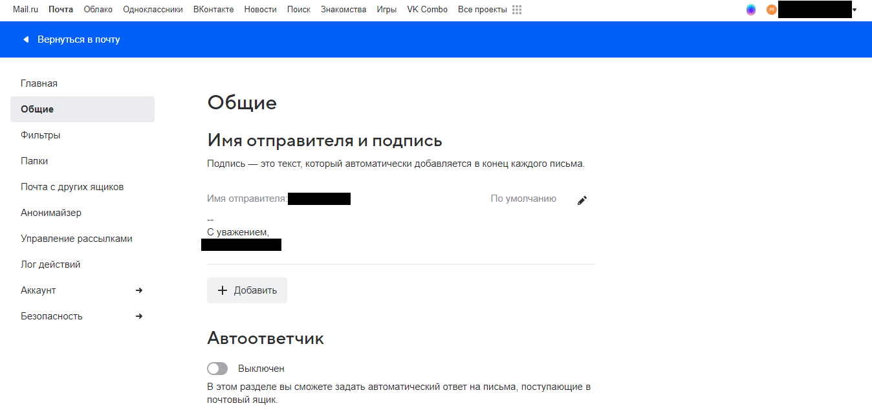The height and width of the screenshot is (419, 872).
Task: Click 'По умолчанию' next to the signature
Action: point(523,199)
